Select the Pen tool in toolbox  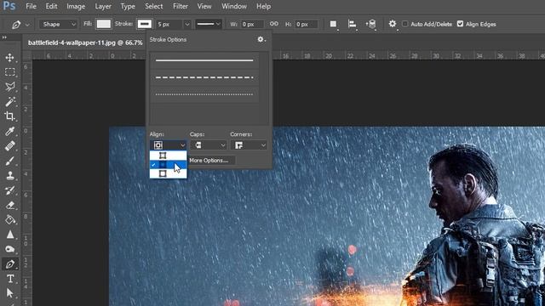click(x=9, y=264)
